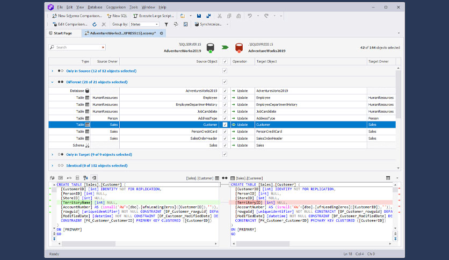Expand the Only in Source group
The image size is (449, 260).
(53, 71)
